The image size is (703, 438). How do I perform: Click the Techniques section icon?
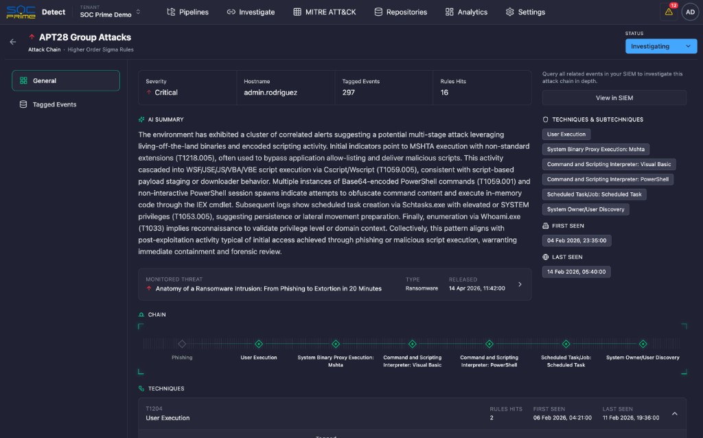point(141,389)
